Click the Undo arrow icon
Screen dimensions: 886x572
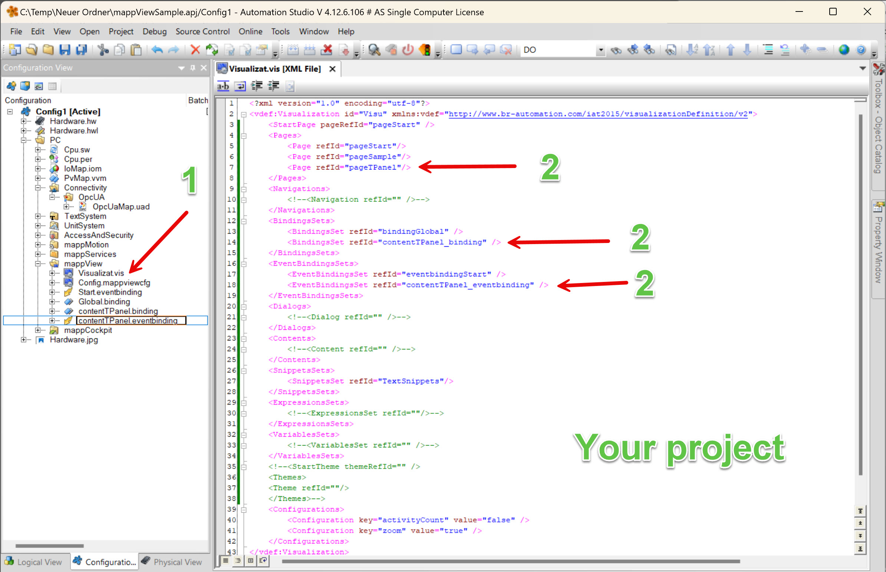coord(158,50)
